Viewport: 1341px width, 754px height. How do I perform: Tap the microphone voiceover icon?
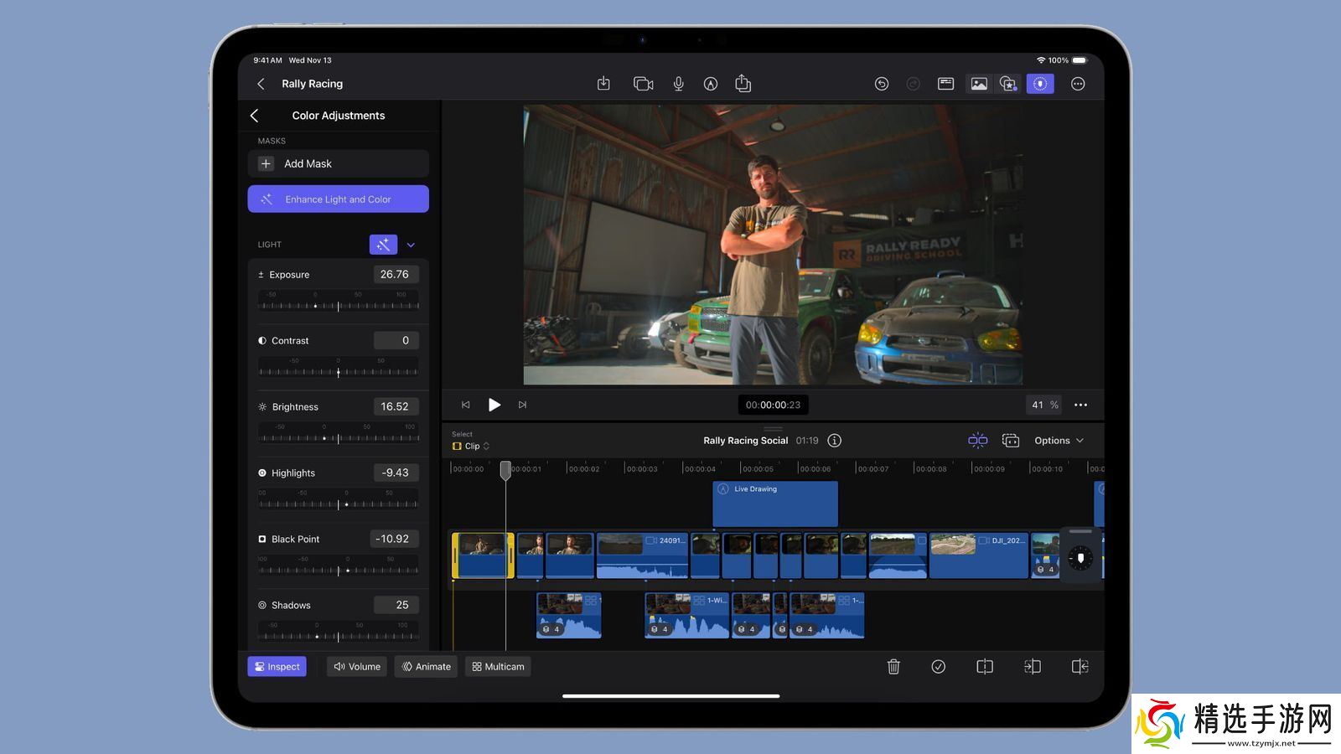click(678, 84)
